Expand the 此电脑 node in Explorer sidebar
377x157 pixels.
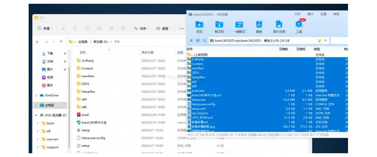coord(36,105)
